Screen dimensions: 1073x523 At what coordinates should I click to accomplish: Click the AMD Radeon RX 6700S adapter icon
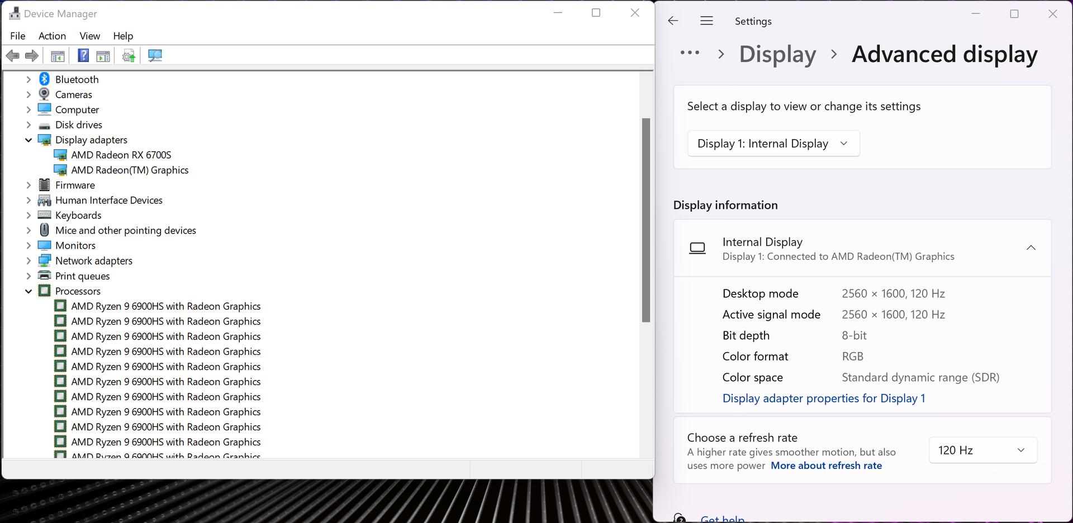click(60, 155)
